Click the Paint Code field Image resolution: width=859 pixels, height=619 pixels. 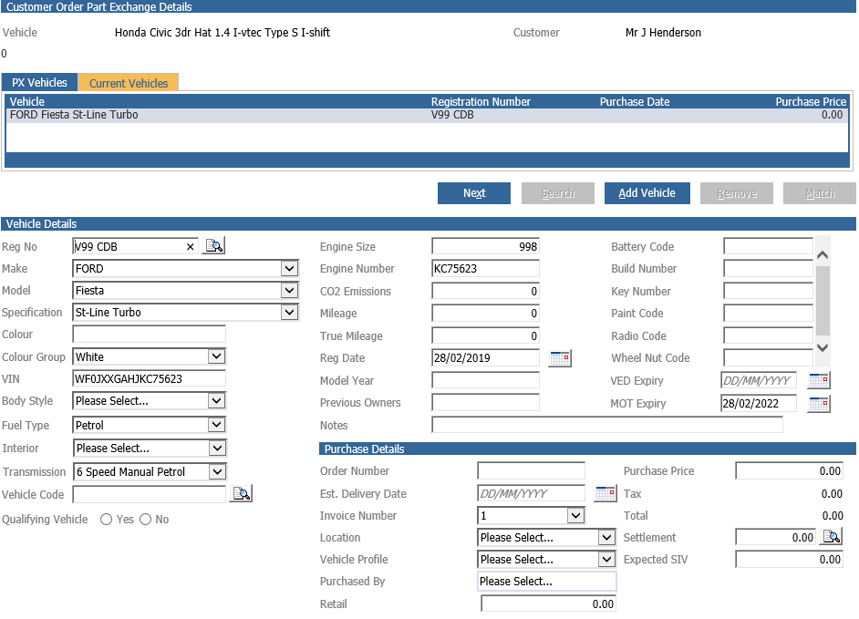(x=768, y=314)
